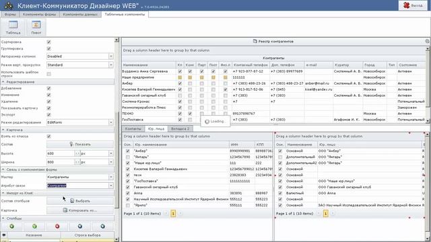Screen dimensions: 431x242
Task: Open the Атрибут связи dropdown
Action: tap(110, 186)
